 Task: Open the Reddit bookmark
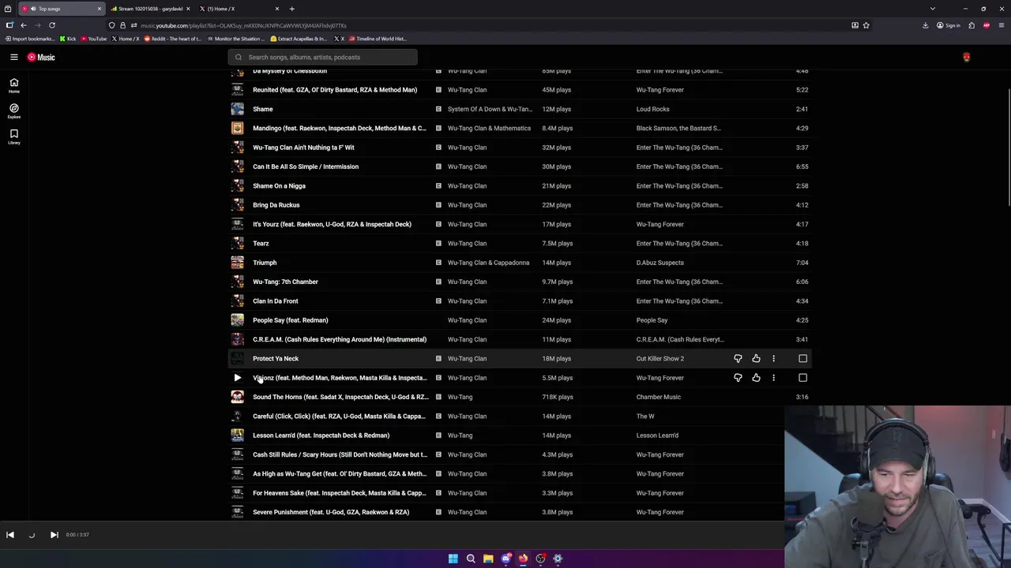(173, 39)
